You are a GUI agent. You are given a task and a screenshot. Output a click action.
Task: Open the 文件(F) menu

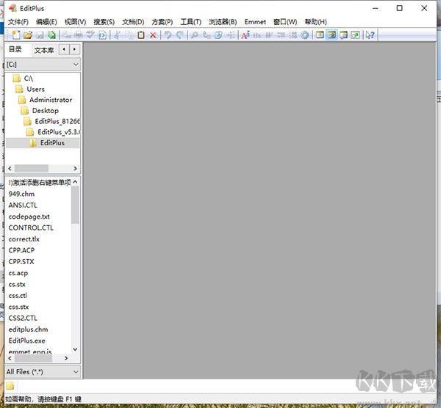click(x=18, y=22)
